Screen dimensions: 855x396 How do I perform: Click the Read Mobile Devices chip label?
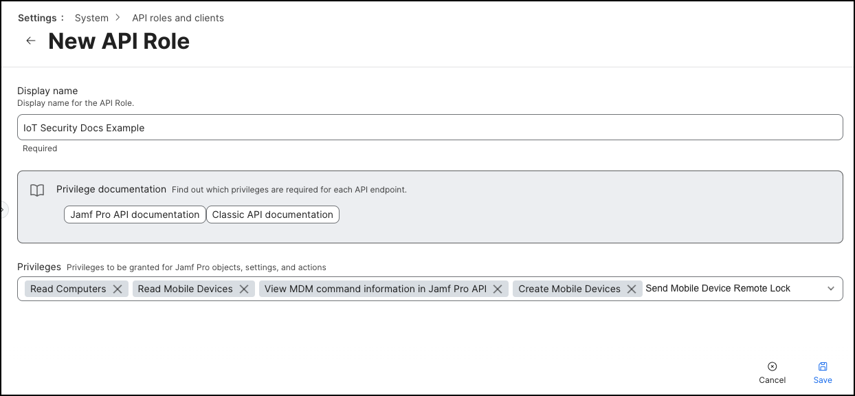[x=185, y=289]
